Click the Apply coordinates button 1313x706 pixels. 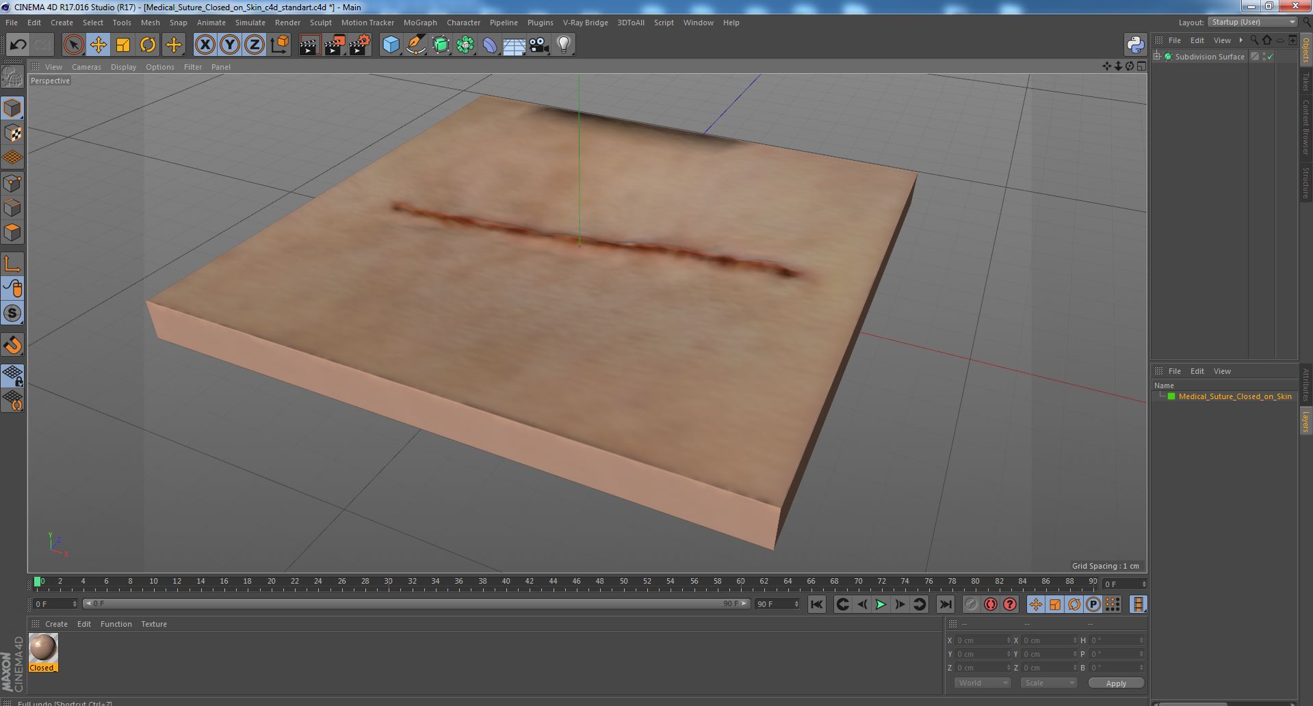click(x=1116, y=683)
